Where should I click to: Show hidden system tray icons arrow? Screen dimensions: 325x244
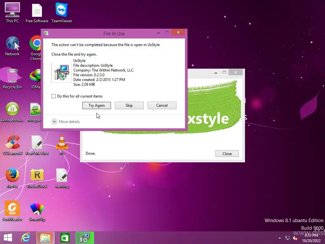[x=280, y=238]
